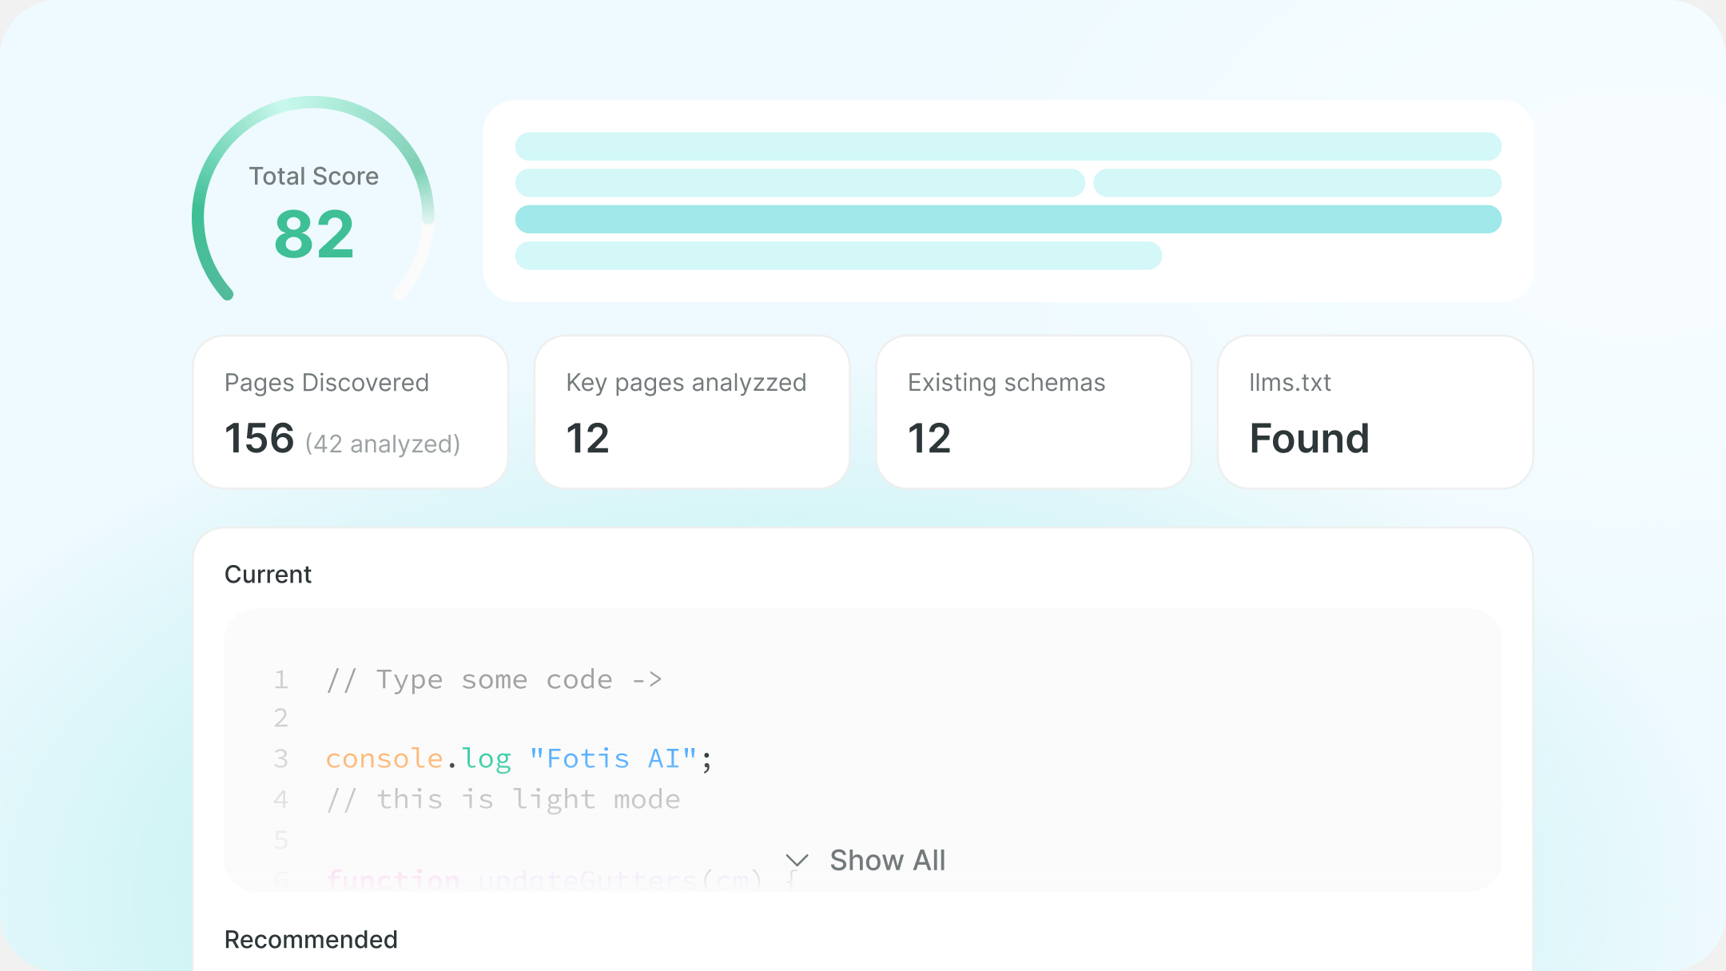Click the llms.txt Found card
Viewport: 1726px width, 971px height.
tap(1375, 412)
